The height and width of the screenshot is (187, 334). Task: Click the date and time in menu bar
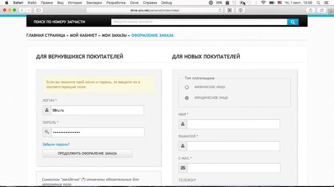pyautogui.click(x=299, y=3)
